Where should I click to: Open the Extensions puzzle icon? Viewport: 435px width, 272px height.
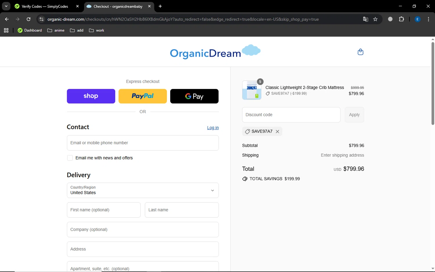pyautogui.click(x=401, y=19)
